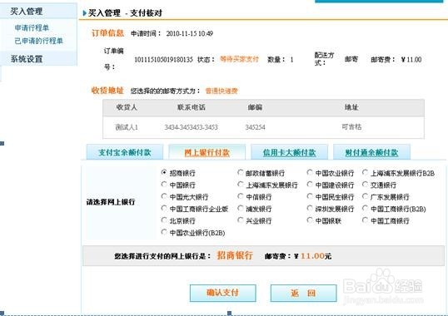Click the 地址 column header

[x=351, y=107]
